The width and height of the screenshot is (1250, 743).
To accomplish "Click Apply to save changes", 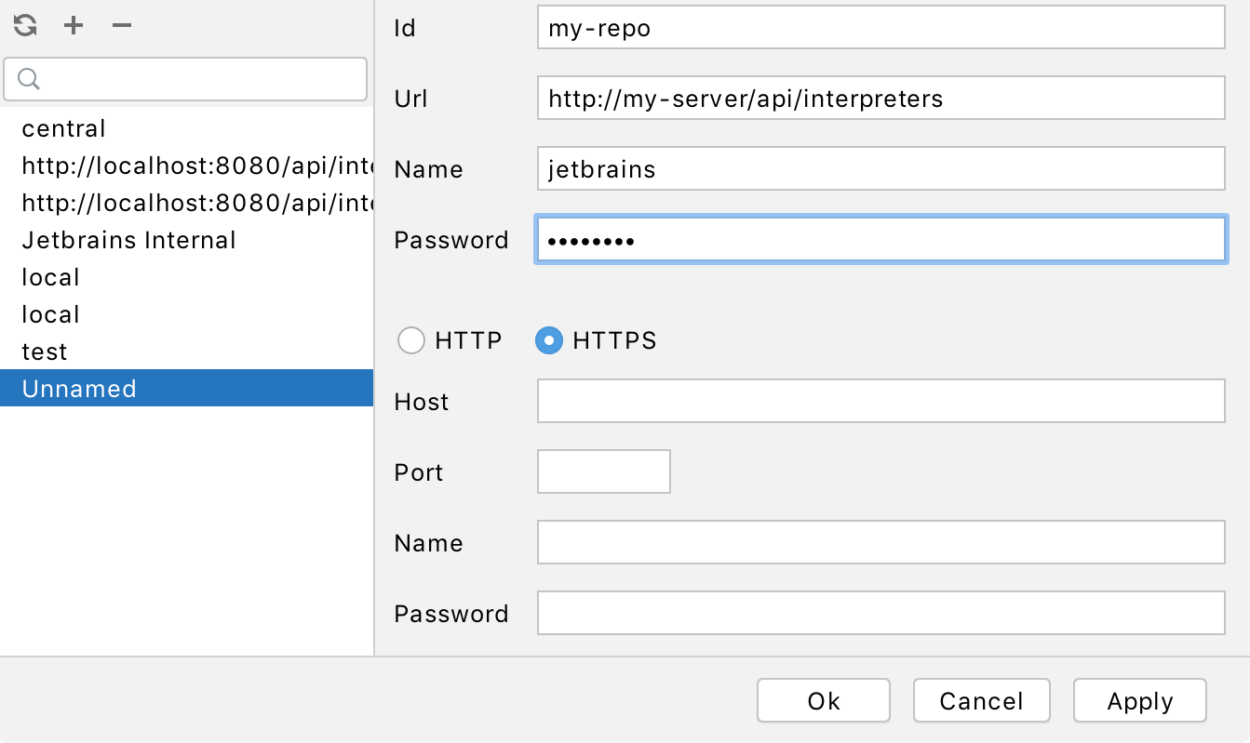I will tap(1139, 700).
